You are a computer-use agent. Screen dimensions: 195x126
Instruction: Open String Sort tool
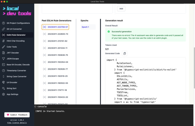(17, 88)
